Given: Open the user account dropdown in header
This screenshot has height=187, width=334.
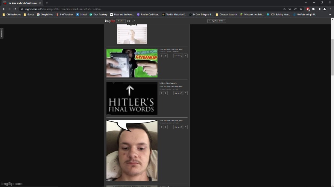Looking at the screenshot, I should click(x=217, y=21).
